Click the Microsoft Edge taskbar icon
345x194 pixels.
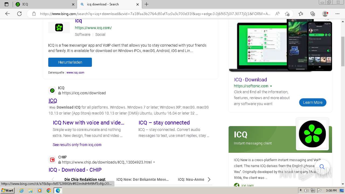pyautogui.click(x=58, y=190)
